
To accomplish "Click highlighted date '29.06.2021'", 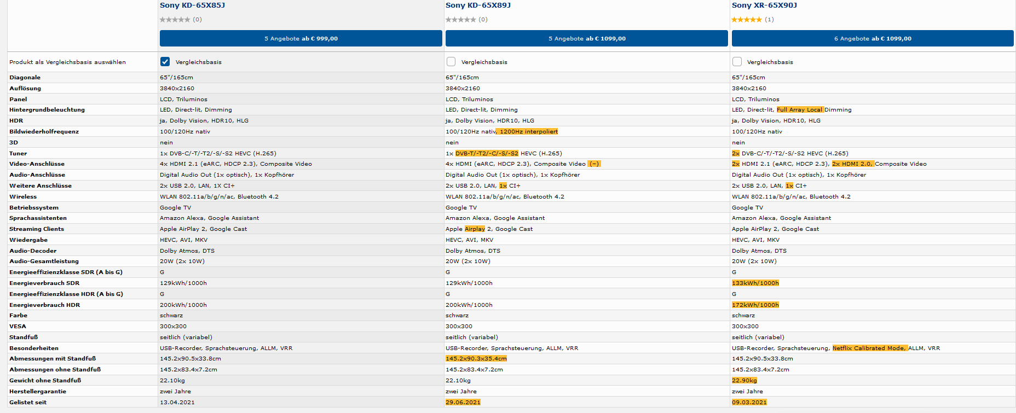I will [463, 403].
